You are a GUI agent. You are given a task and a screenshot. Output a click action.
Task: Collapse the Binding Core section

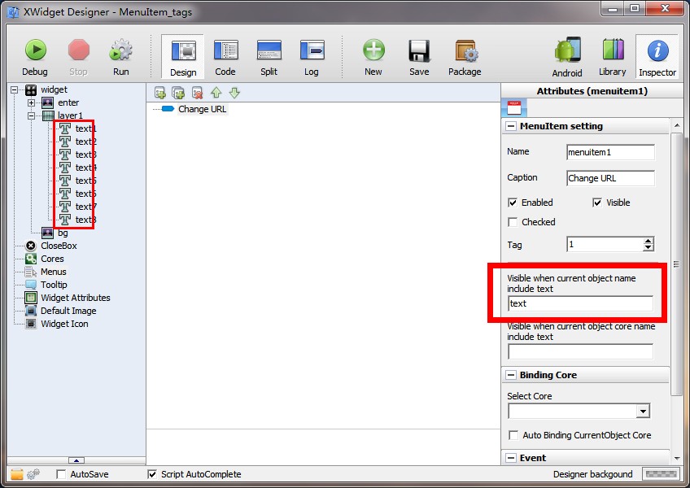click(x=510, y=375)
